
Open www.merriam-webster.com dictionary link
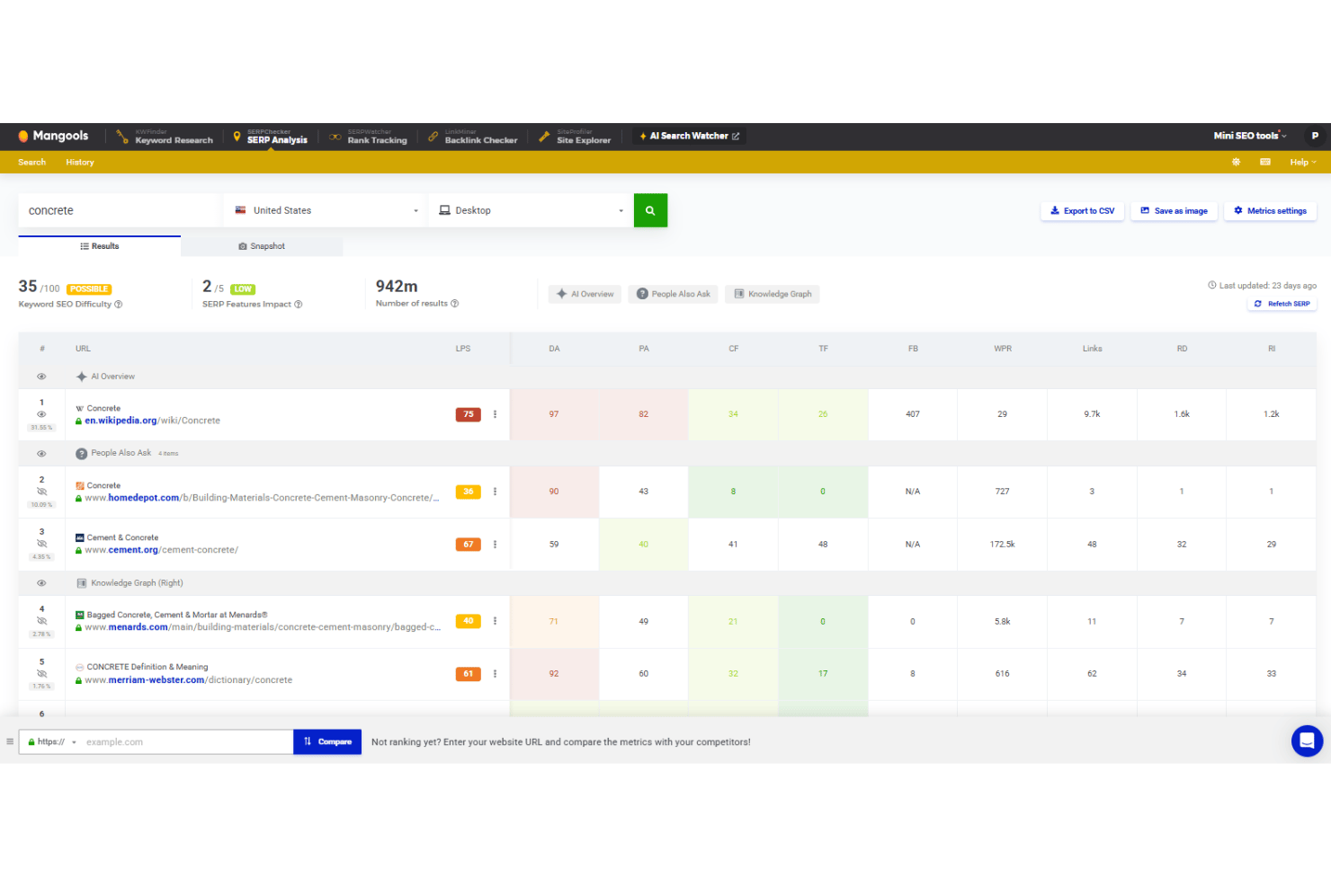[188, 680]
